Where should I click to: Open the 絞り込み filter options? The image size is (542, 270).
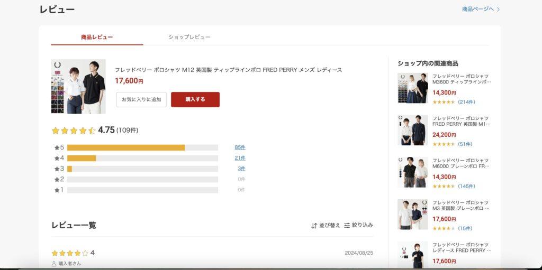(x=358, y=226)
